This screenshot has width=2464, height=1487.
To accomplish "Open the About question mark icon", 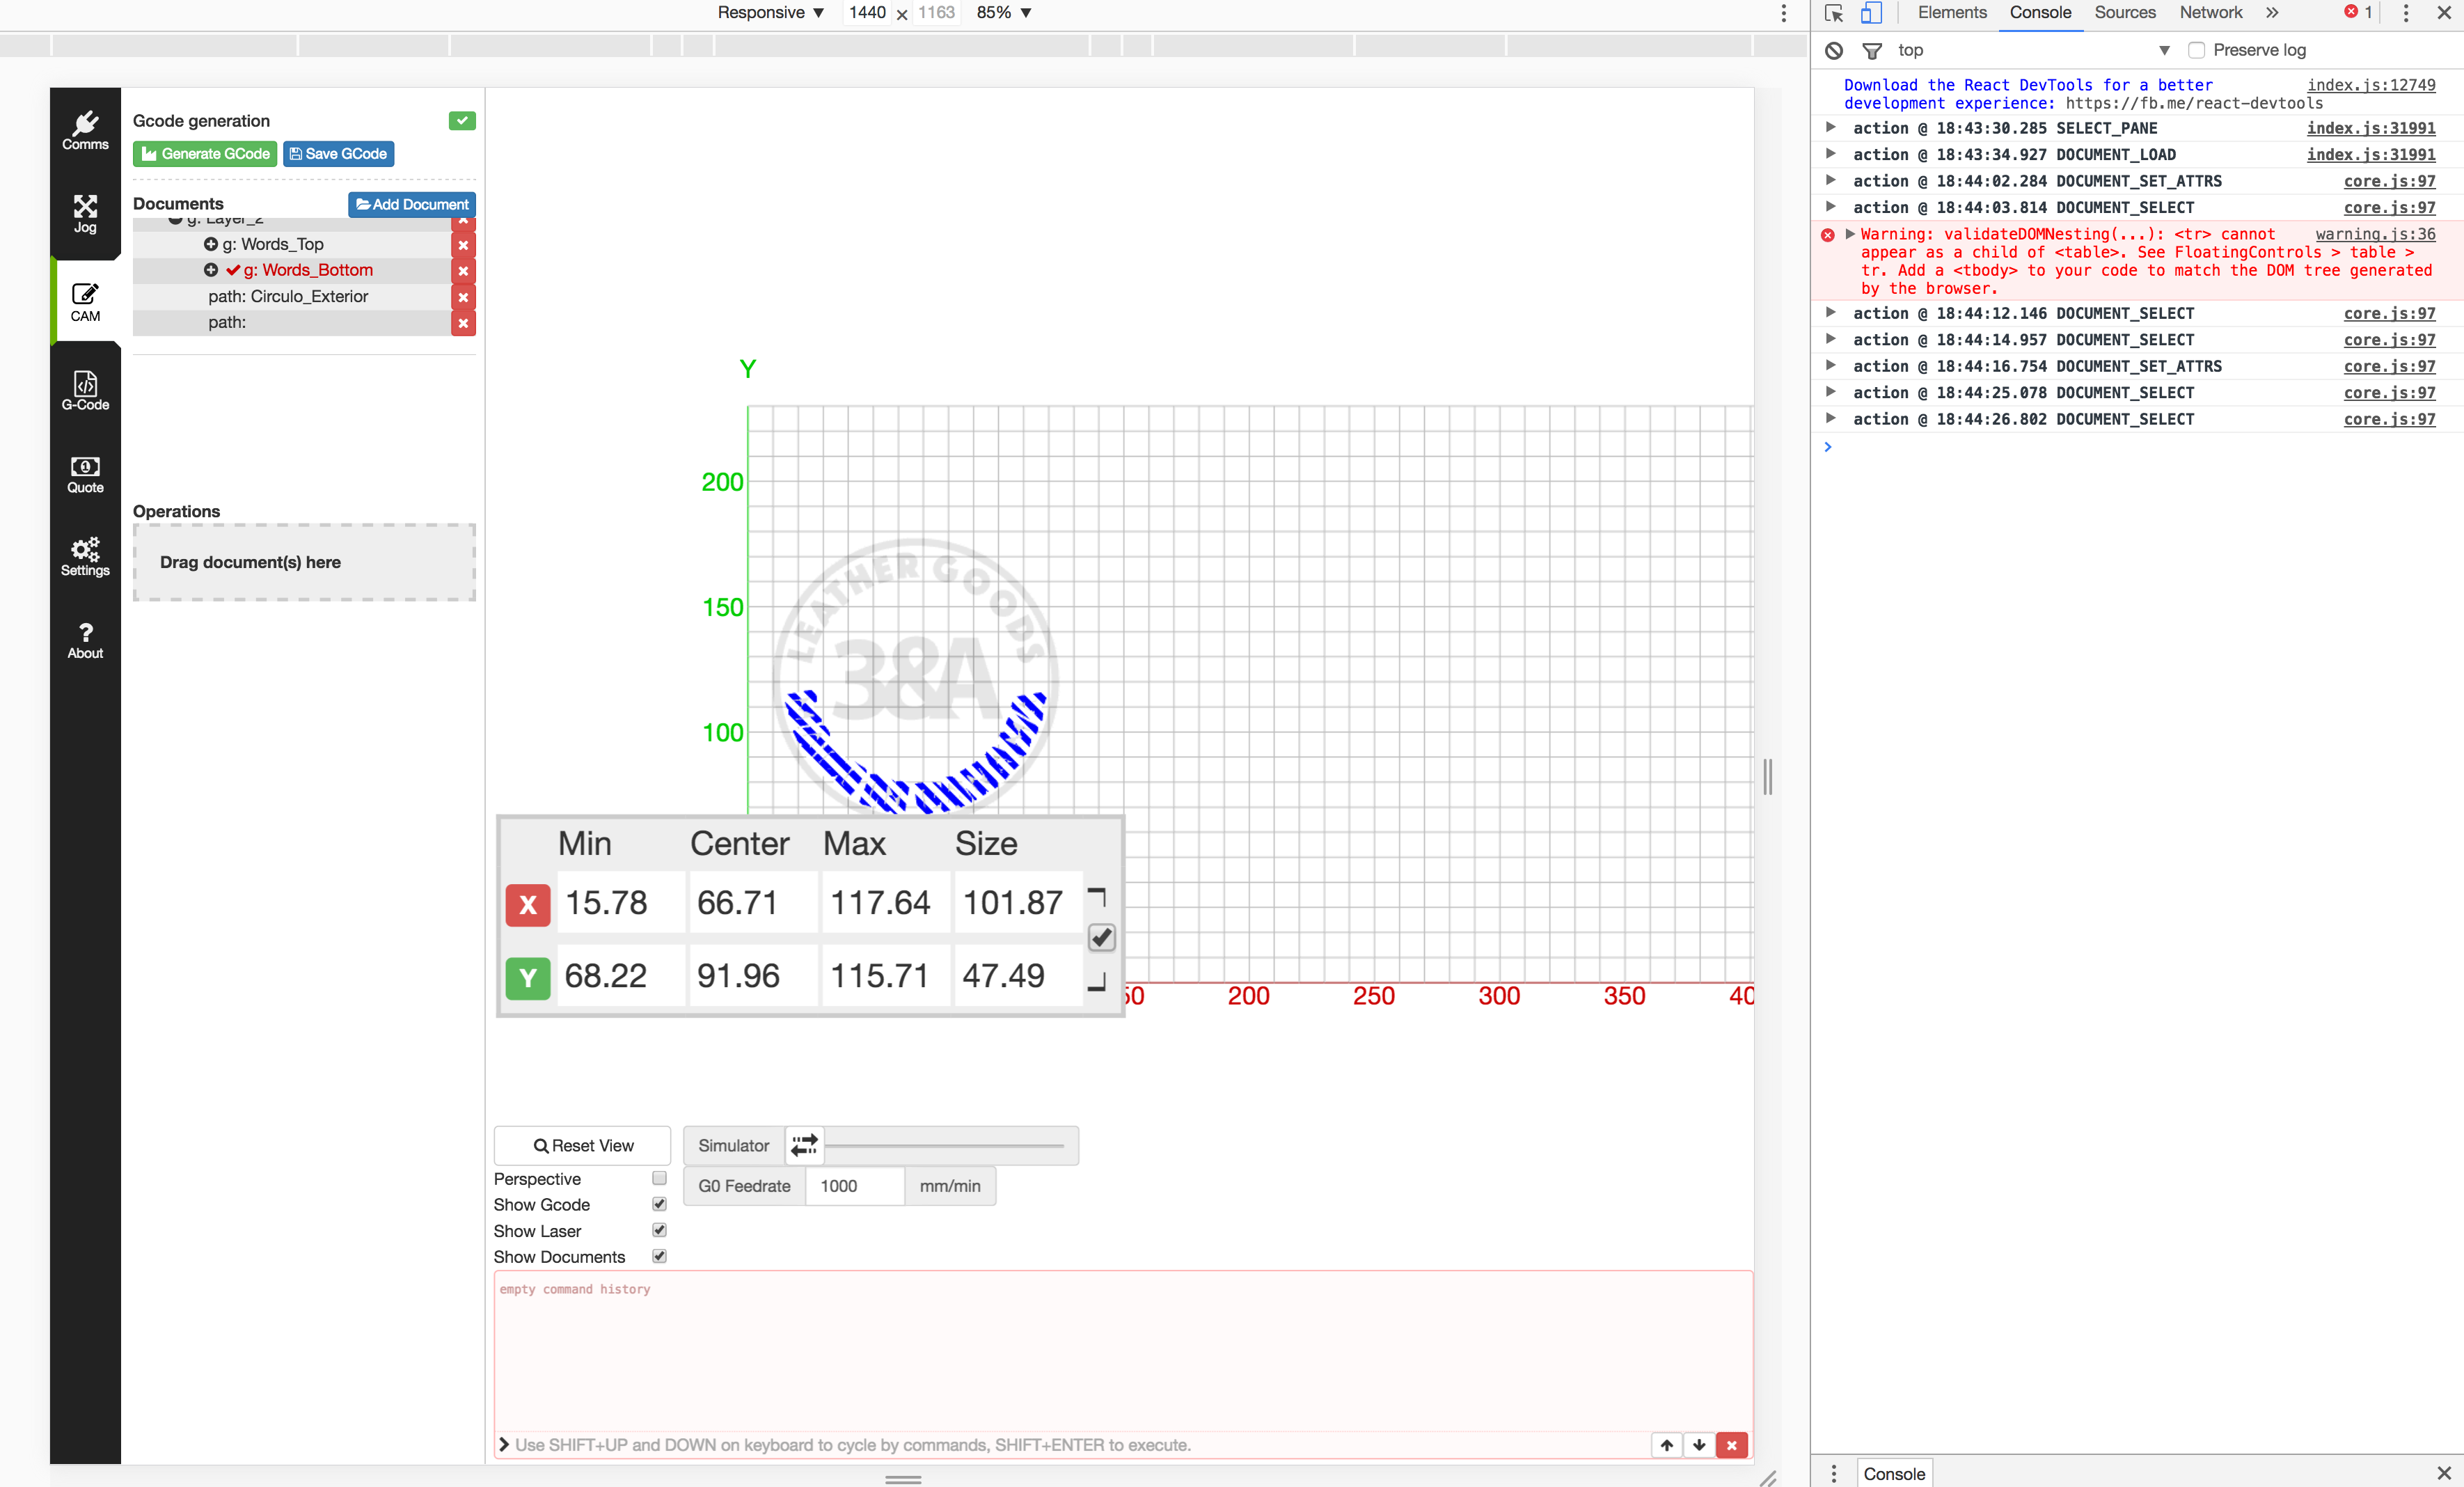I will coord(85,640).
